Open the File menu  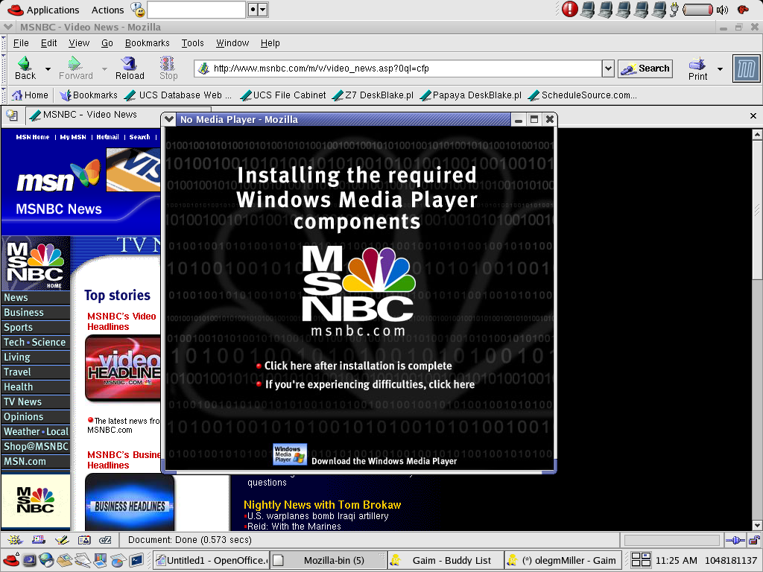coord(21,43)
